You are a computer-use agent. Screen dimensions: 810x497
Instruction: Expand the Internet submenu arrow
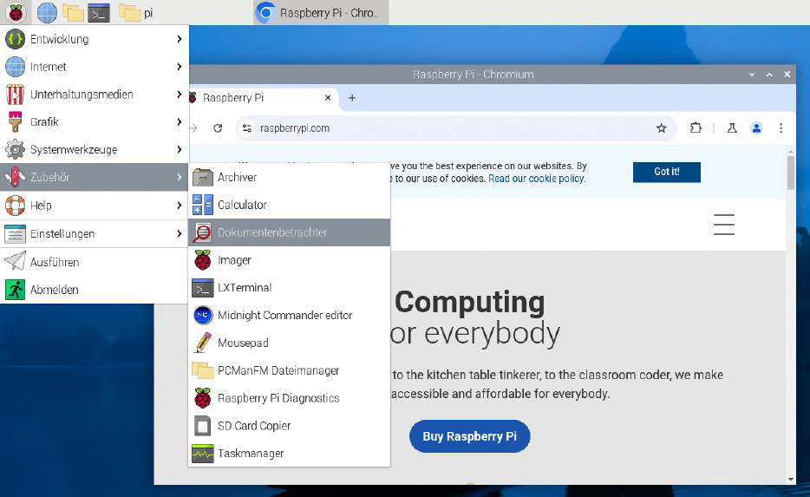[180, 67]
